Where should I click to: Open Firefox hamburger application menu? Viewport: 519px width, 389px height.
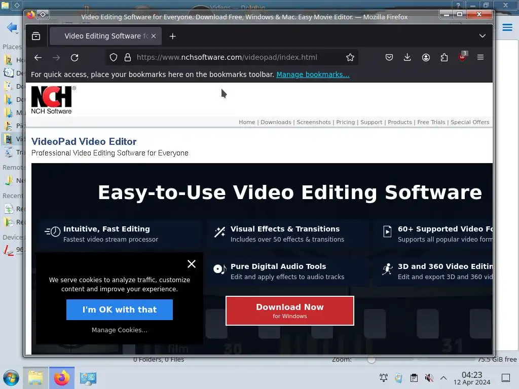[480, 57]
